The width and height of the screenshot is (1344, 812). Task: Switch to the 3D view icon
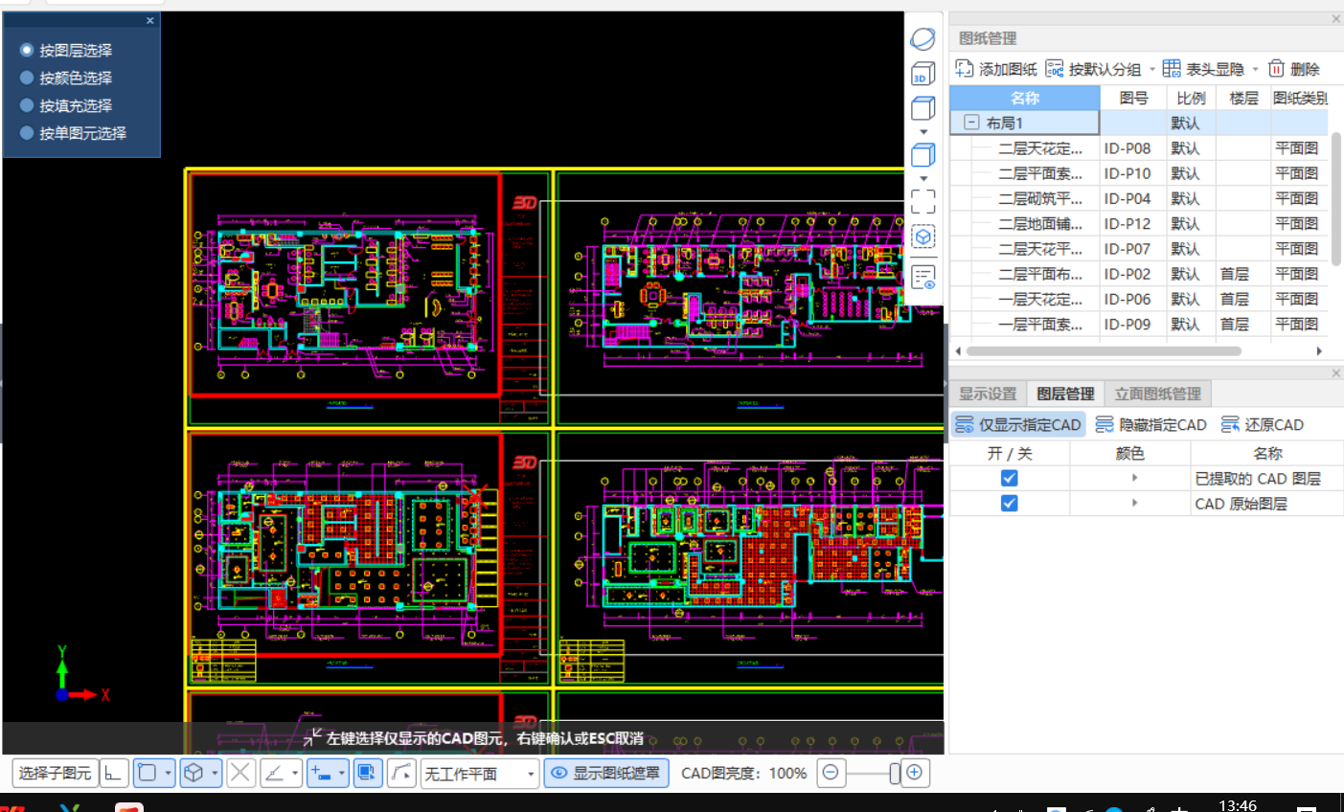coord(923,74)
